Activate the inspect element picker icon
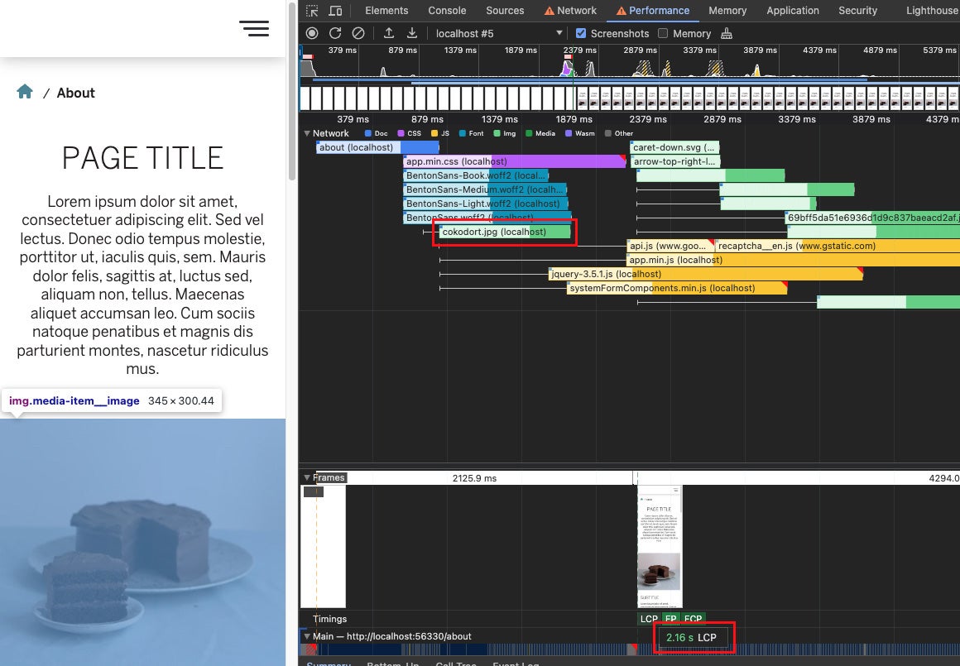The image size is (960, 666). (x=312, y=11)
